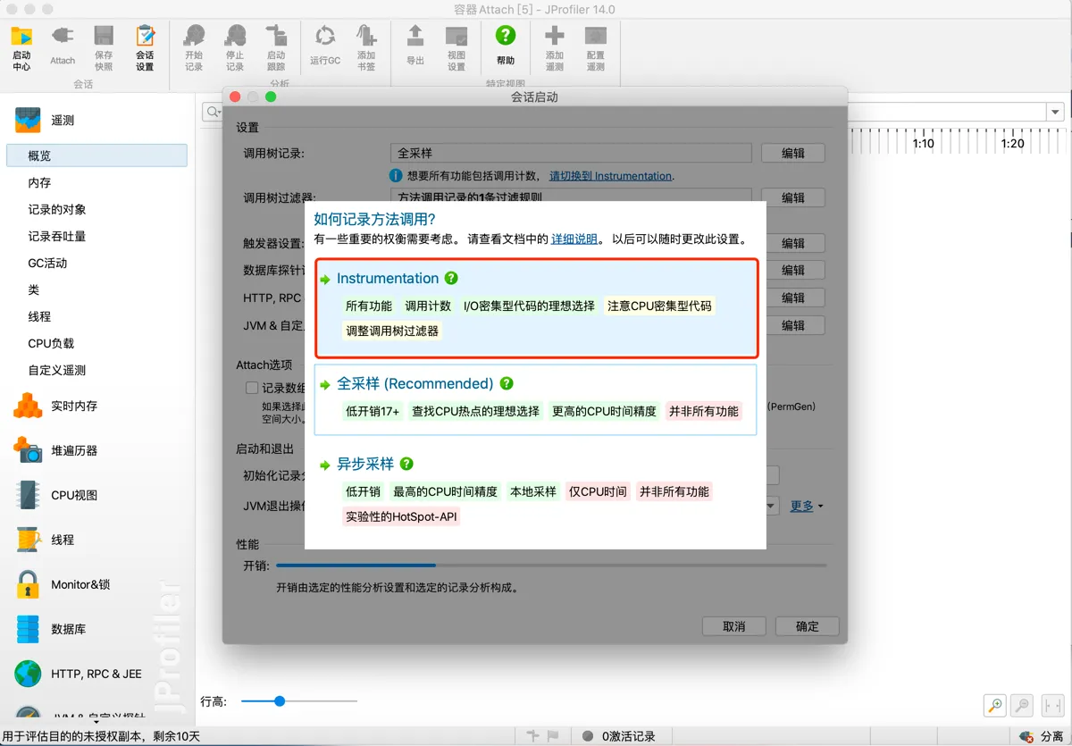Click 编辑 next to 调用树记录
This screenshot has width=1072, height=746.
point(792,153)
